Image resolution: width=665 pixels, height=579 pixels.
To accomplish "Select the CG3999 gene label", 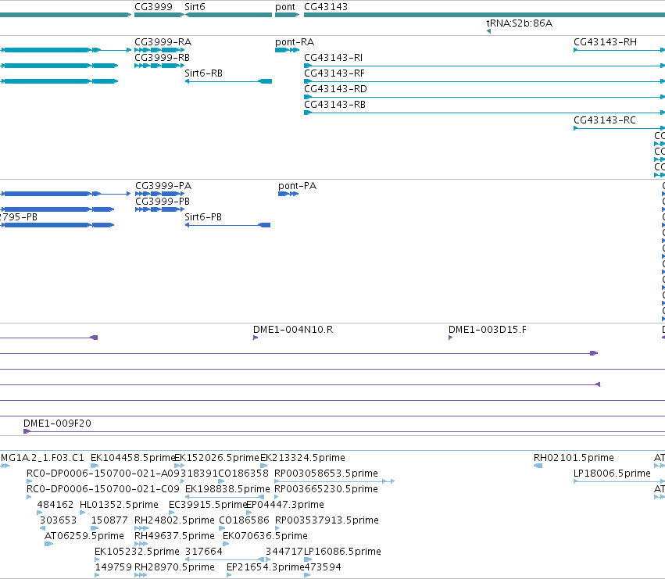I will [x=153, y=7].
